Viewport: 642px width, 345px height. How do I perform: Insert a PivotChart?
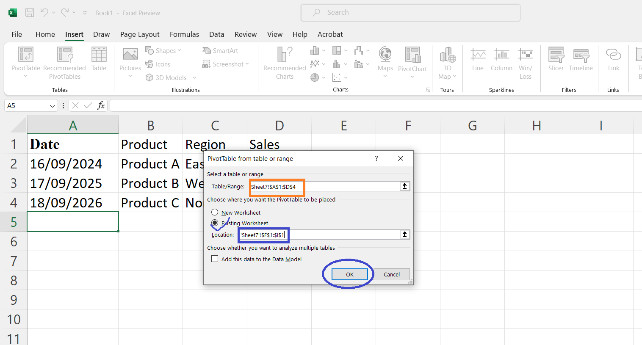click(412, 63)
